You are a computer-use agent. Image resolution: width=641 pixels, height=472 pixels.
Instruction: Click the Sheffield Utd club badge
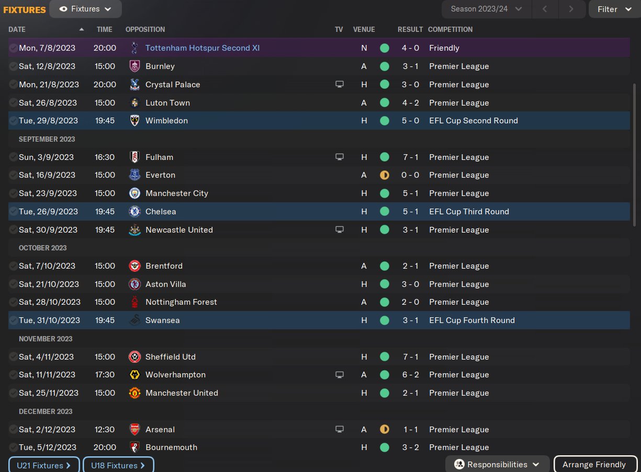point(134,357)
